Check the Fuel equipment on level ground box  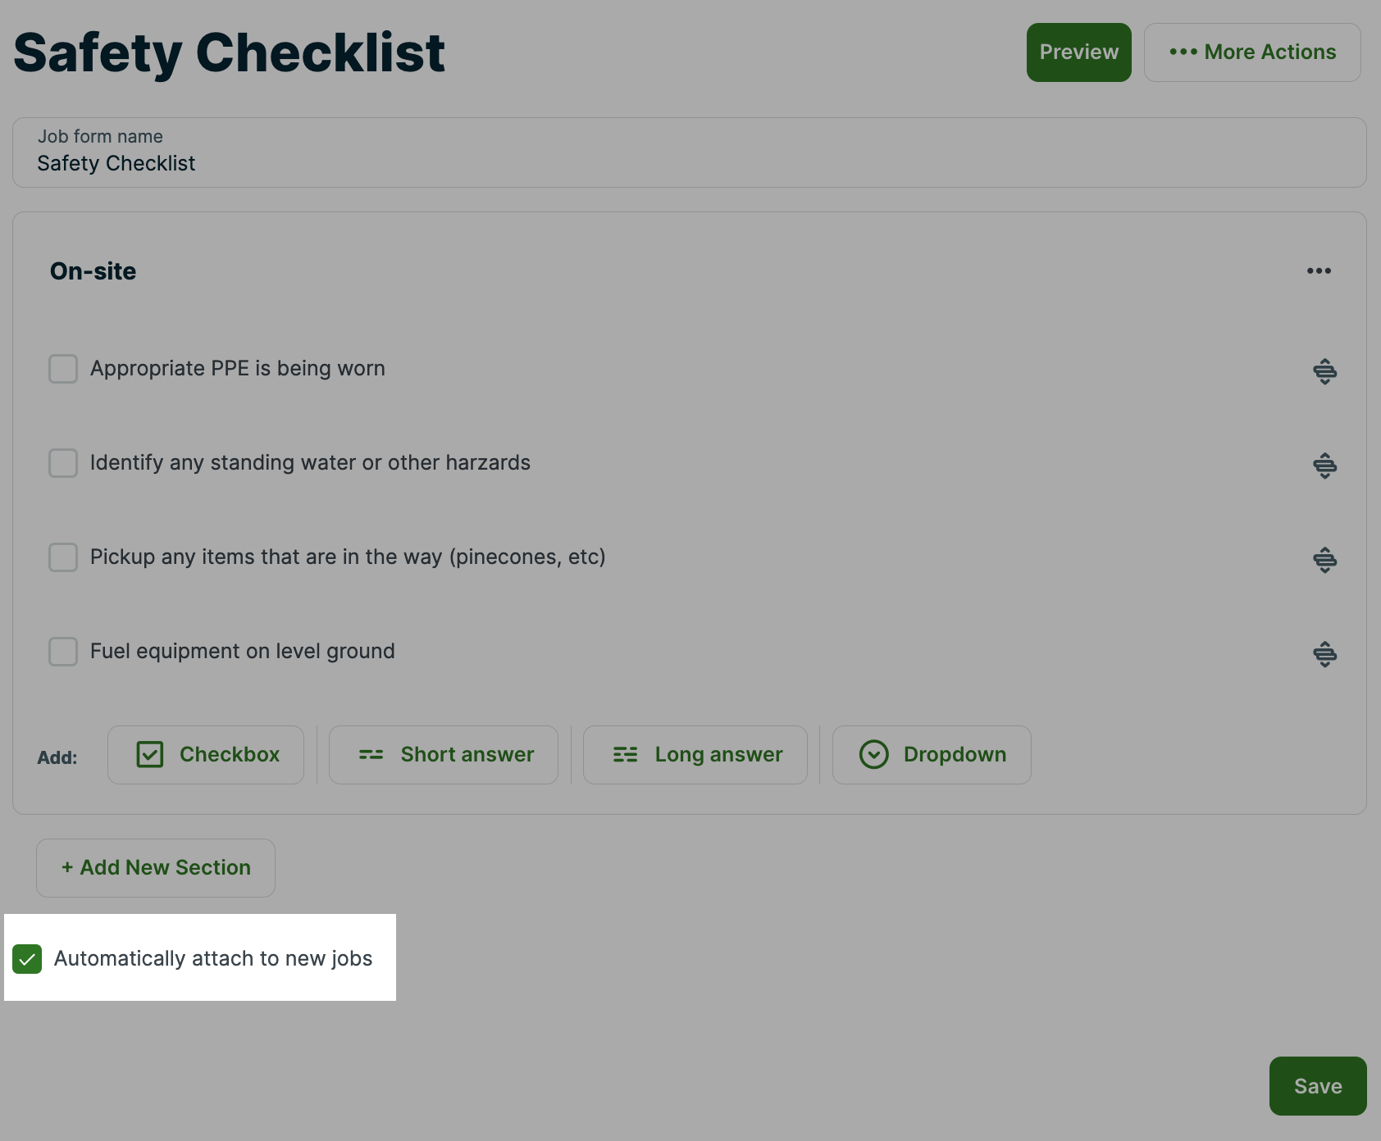[x=63, y=652]
